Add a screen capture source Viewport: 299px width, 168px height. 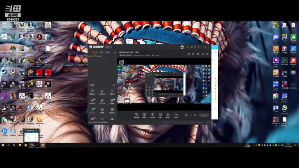point(136,115)
